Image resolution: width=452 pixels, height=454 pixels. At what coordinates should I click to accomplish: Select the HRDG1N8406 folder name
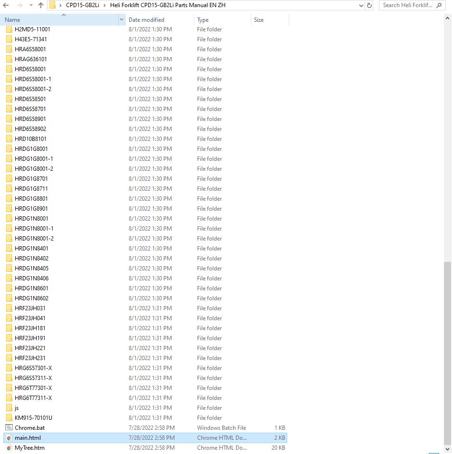tap(32, 278)
